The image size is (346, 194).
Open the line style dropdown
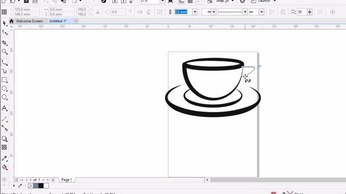[x=245, y=12]
